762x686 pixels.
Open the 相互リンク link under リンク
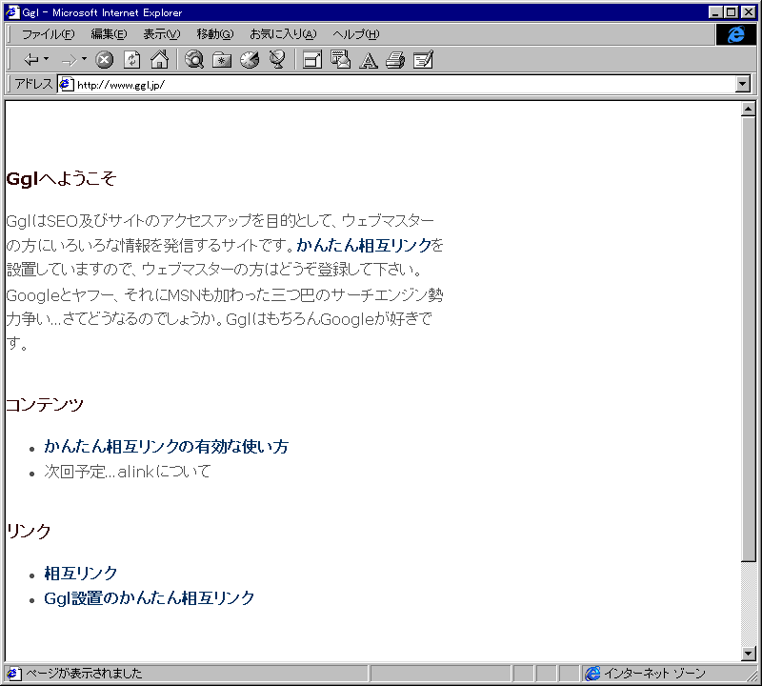[81, 574]
